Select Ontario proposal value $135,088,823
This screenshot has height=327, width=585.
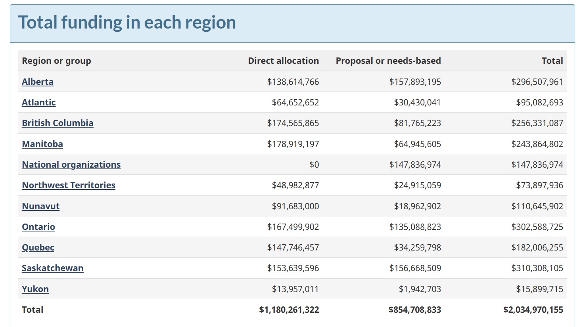tap(415, 227)
